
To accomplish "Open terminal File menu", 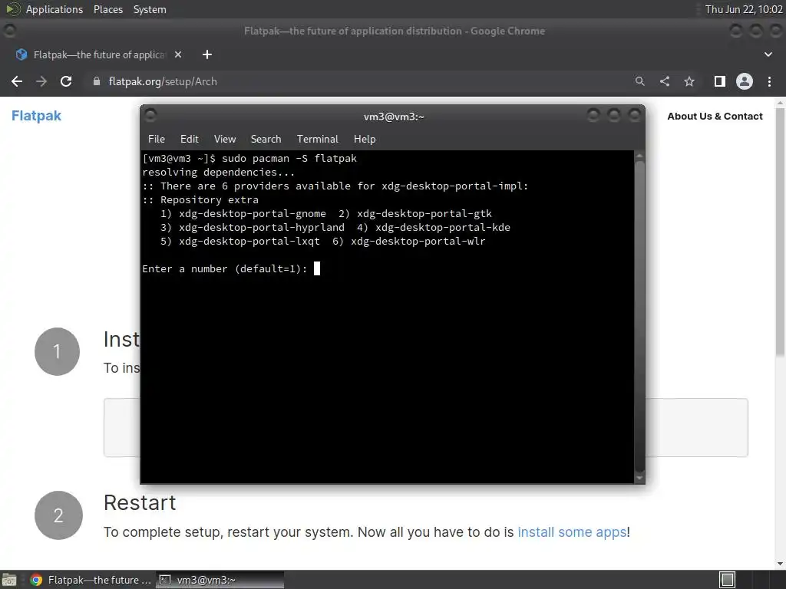I will [x=157, y=140].
